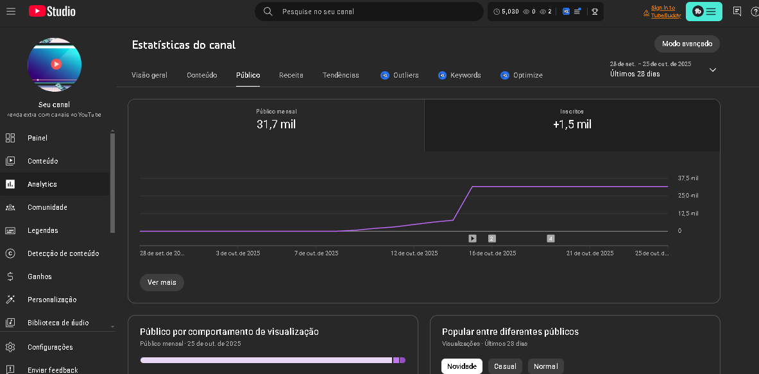Click the Sign in to TubeBuddy link
Image resolution: width=759 pixels, height=374 pixels.
pos(665,12)
